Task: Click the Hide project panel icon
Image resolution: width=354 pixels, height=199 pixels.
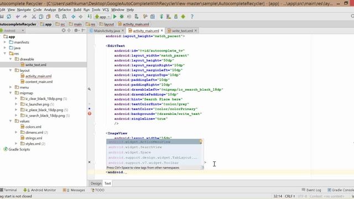Action: click(84, 30)
